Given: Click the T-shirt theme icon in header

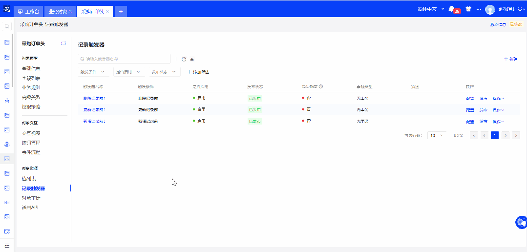Looking at the screenshot, I should pyautogui.click(x=468, y=9).
